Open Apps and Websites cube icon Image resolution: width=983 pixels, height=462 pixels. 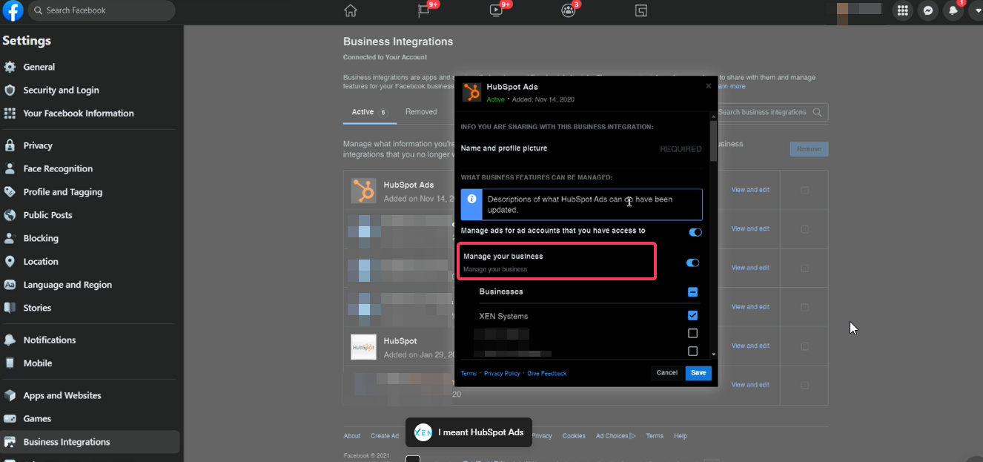pos(10,395)
